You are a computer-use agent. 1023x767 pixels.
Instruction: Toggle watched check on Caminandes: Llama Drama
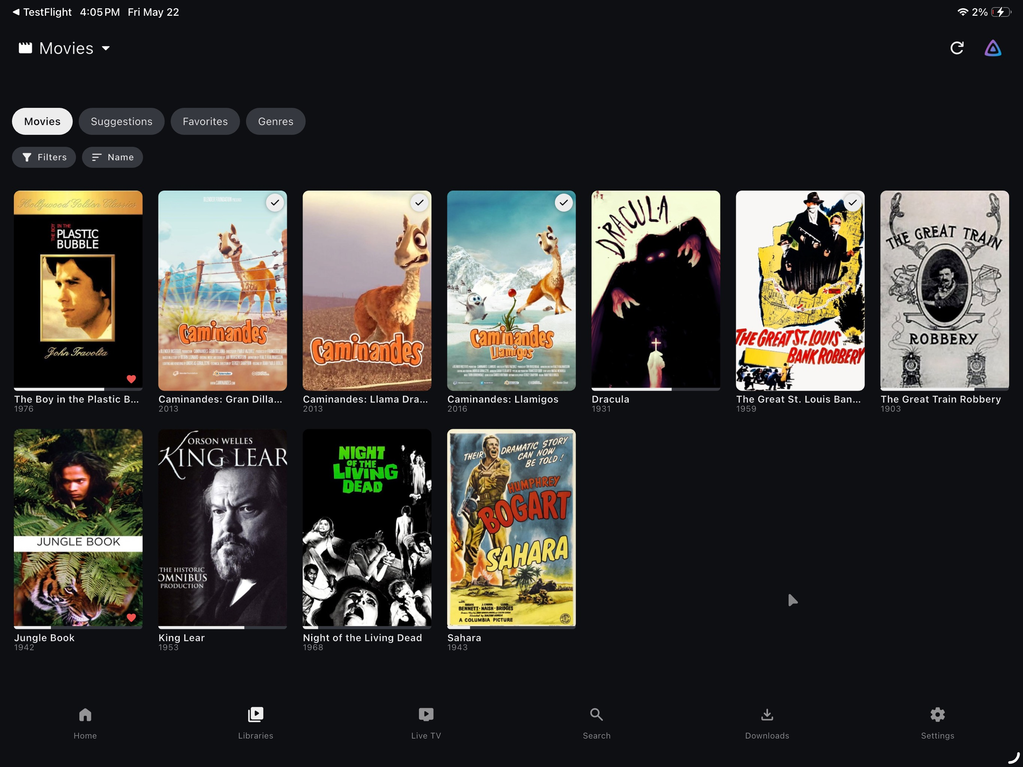pyautogui.click(x=419, y=203)
